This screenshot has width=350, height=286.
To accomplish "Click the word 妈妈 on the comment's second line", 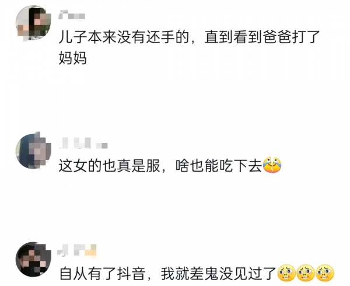I will coord(73,58).
